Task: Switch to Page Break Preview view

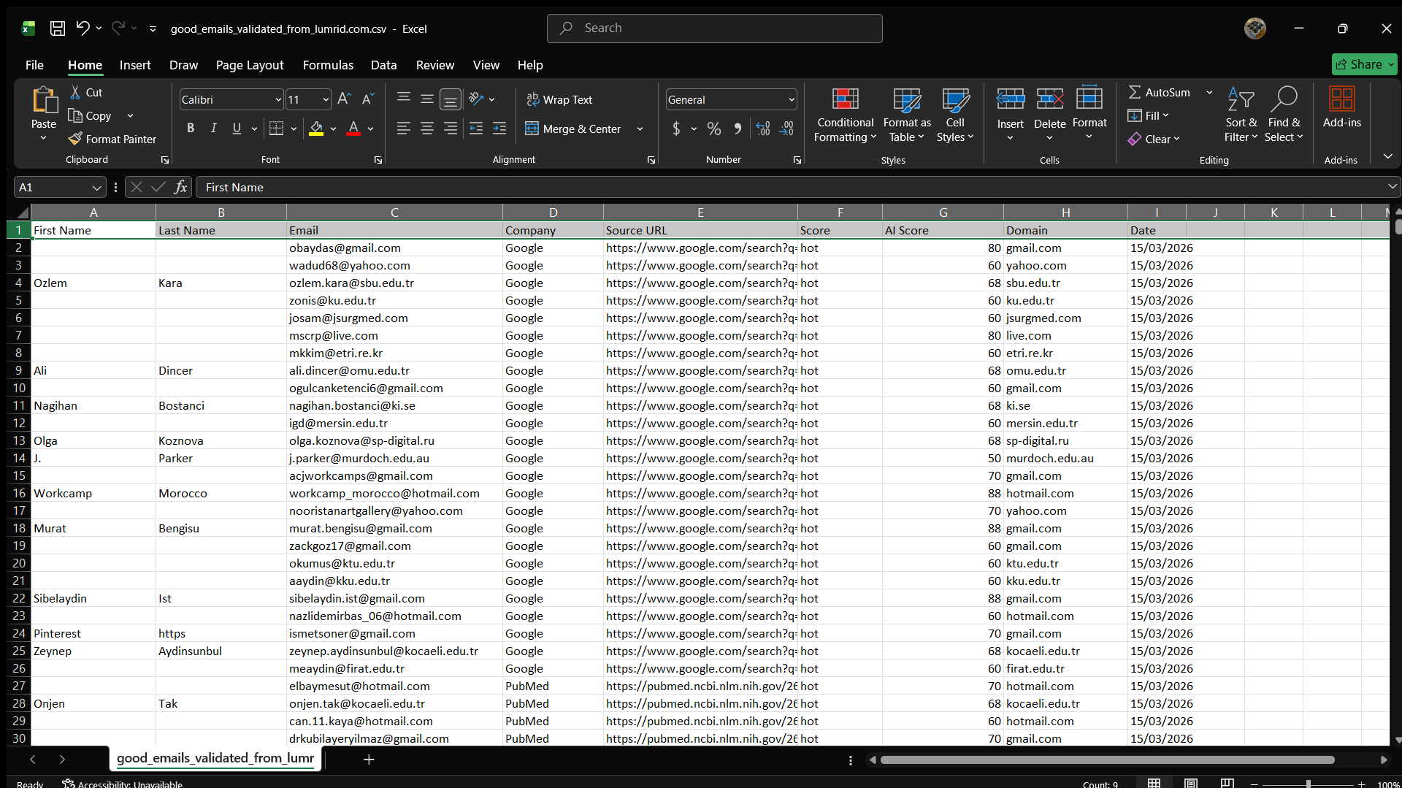Action: point(1227,783)
